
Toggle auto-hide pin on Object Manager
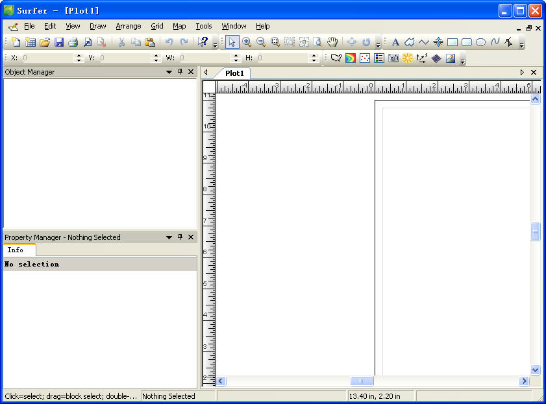pyautogui.click(x=180, y=72)
